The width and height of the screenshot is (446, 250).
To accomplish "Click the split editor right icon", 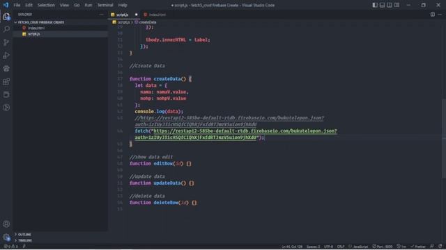I will [x=432, y=15].
